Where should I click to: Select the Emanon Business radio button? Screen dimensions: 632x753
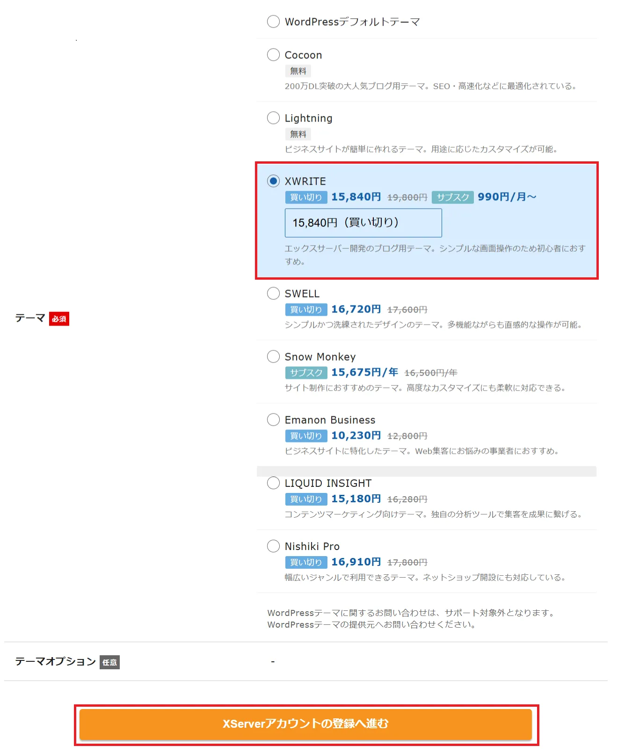pos(273,420)
